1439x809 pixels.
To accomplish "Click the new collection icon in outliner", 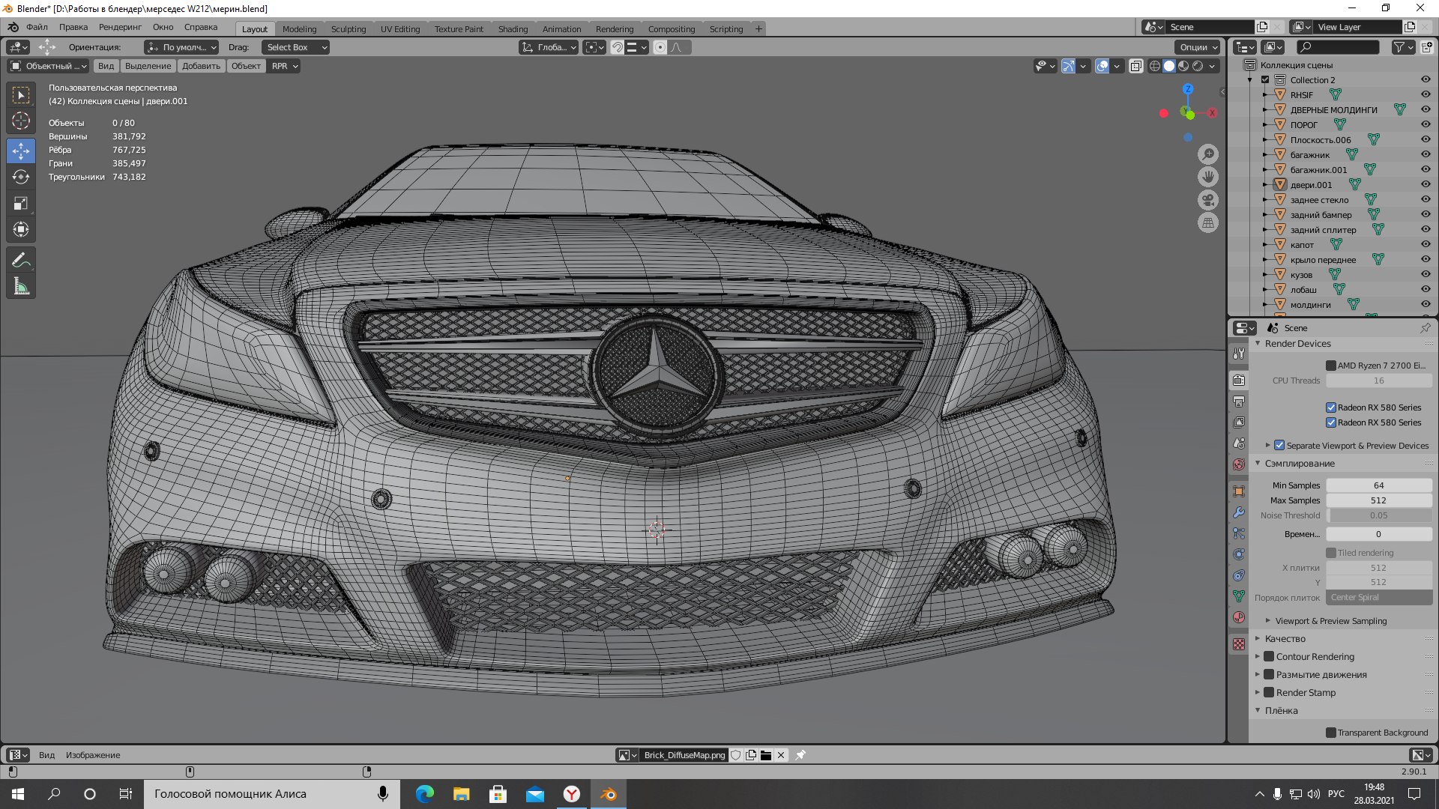I will (x=1426, y=47).
